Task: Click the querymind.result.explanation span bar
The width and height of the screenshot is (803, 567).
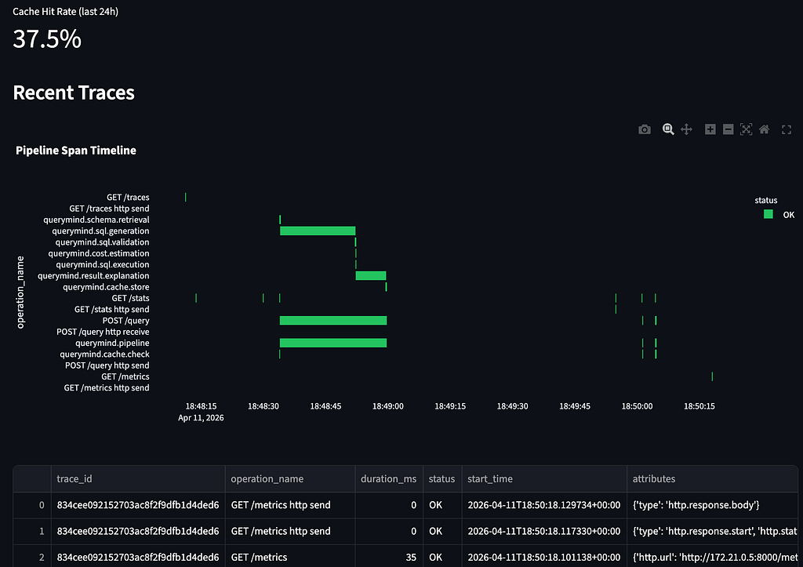Action: coord(371,275)
